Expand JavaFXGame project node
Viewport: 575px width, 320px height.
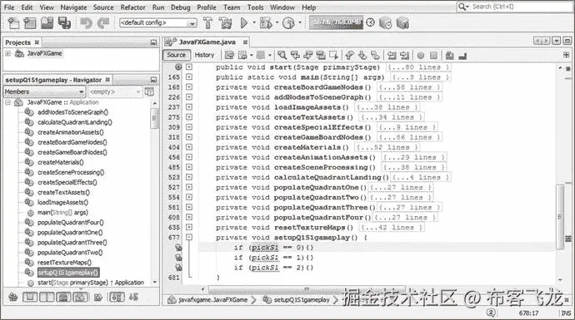click(x=7, y=53)
